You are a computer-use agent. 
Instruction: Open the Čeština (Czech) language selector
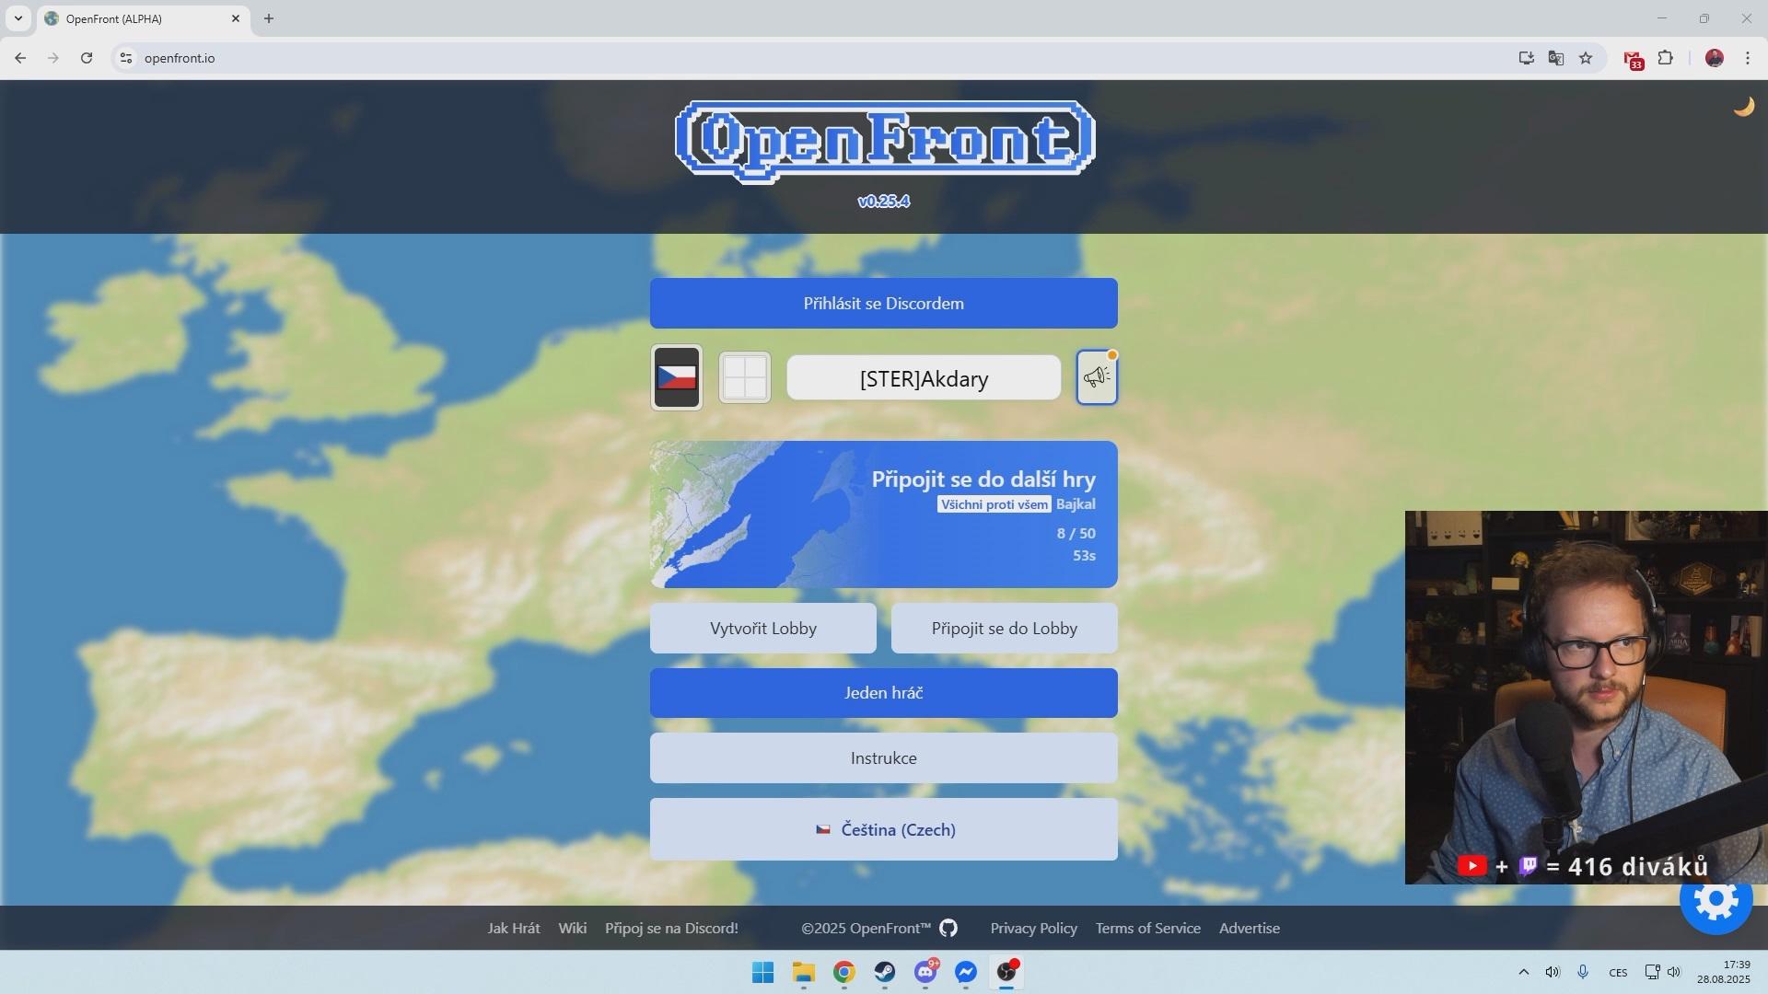pyautogui.click(x=884, y=829)
